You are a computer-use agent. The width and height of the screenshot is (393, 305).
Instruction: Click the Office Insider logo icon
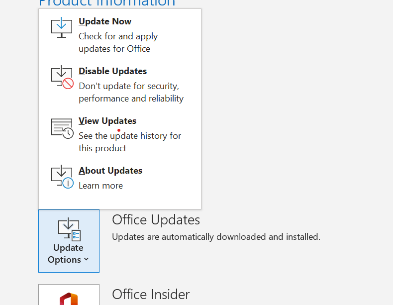click(x=69, y=299)
